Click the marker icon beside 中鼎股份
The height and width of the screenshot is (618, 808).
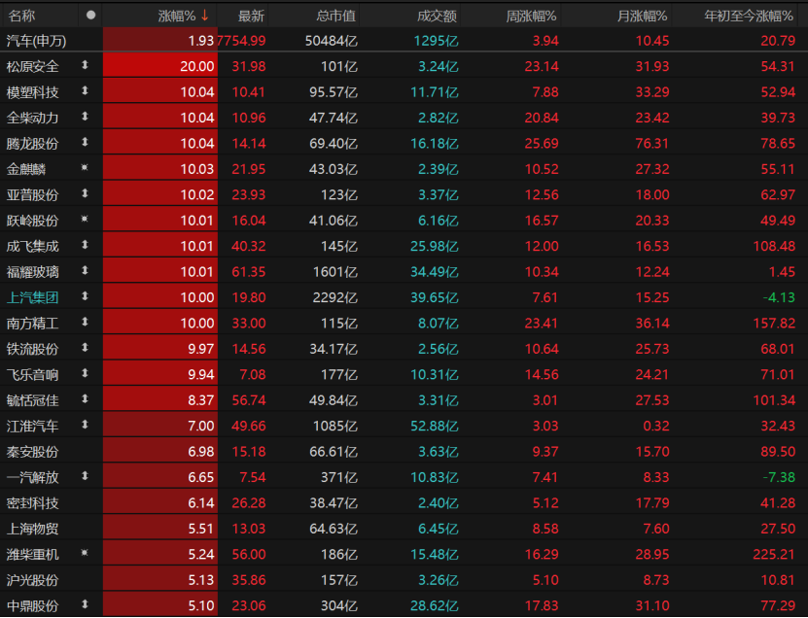(85, 604)
